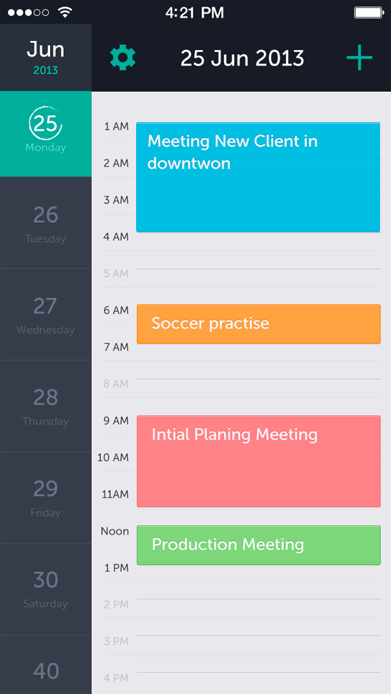Open Intial Planing Meeting event
Screen dimensions: 391x694
258,461
